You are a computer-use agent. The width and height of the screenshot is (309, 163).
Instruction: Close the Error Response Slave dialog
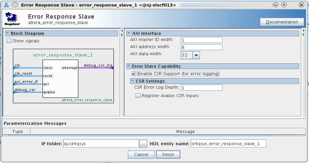click(x=301, y=5)
